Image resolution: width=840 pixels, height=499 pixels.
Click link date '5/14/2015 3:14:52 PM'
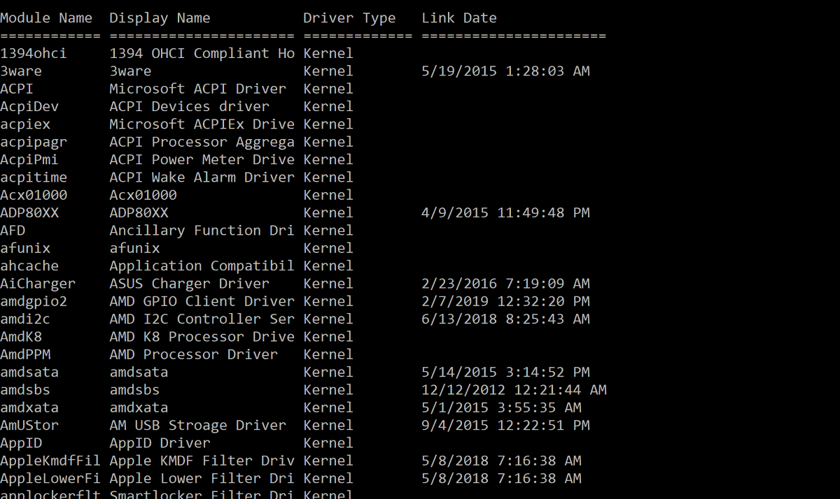(x=505, y=372)
